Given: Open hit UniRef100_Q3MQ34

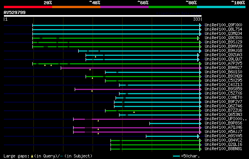Looking at the screenshot, I should tap(223, 33).
